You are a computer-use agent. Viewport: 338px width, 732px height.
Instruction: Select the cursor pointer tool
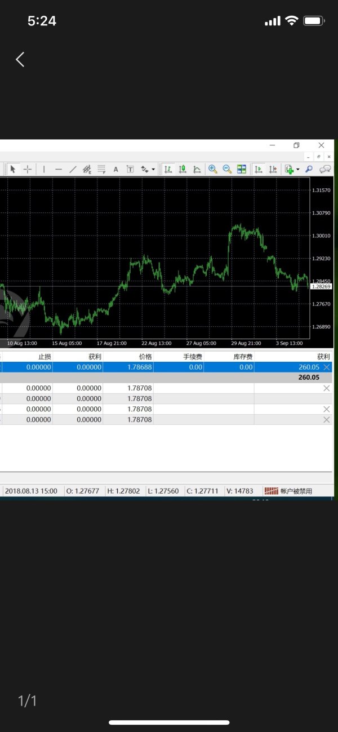point(12,169)
